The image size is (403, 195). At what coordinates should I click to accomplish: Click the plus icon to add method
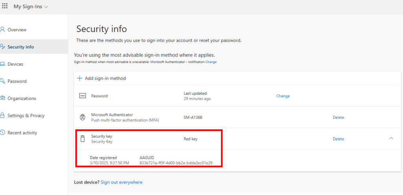point(79,78)
